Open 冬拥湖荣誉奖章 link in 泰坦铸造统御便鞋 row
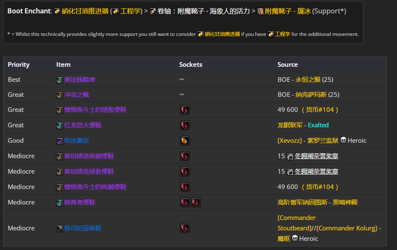This screenshot has width=397, height=250. 316,156
